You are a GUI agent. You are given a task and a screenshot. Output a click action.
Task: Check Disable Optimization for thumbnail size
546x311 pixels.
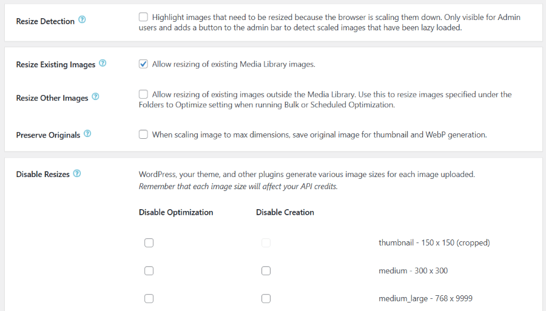point(149,243)
